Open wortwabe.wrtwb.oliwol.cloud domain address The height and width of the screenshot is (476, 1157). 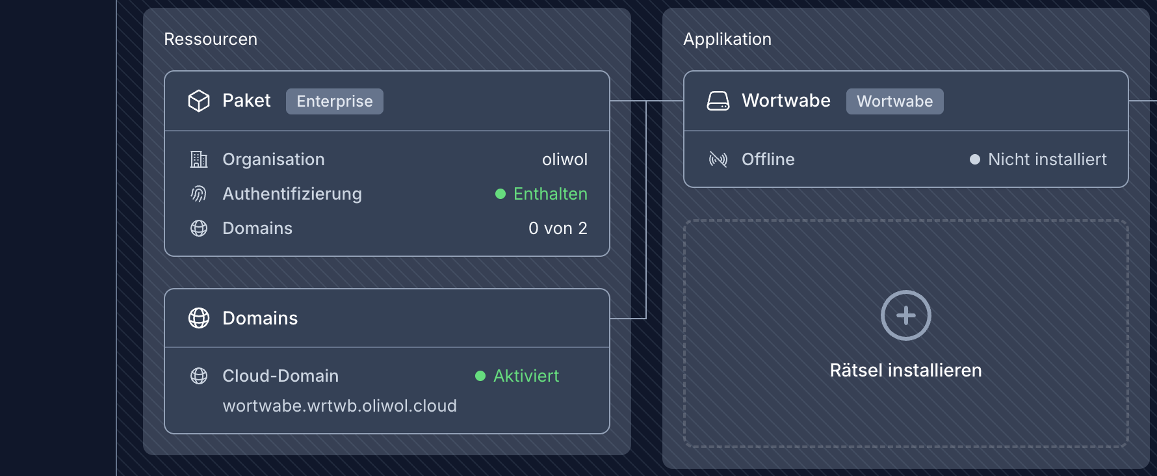[339, 406]
